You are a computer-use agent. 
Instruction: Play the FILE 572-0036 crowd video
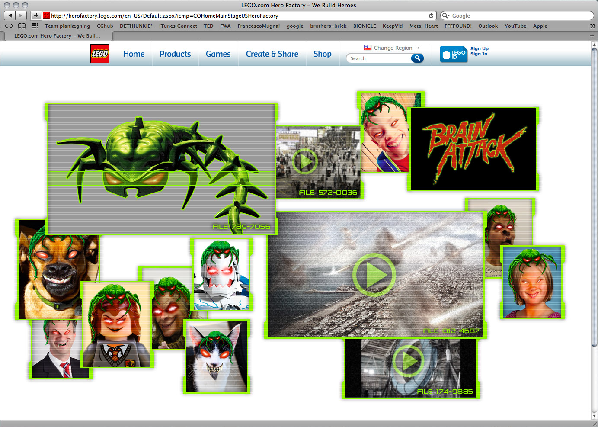305,161
